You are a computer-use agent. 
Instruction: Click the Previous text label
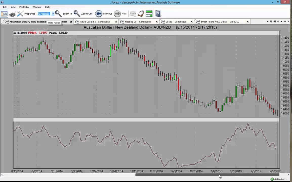(108, 14)
